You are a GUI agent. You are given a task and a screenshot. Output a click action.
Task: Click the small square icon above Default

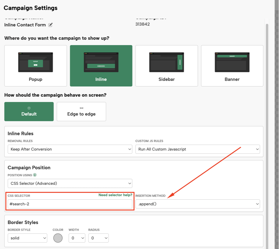tap(29, 108)
